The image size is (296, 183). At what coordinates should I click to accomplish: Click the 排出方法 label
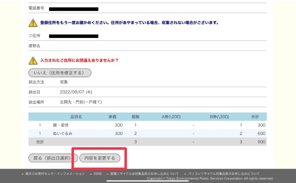36,82
